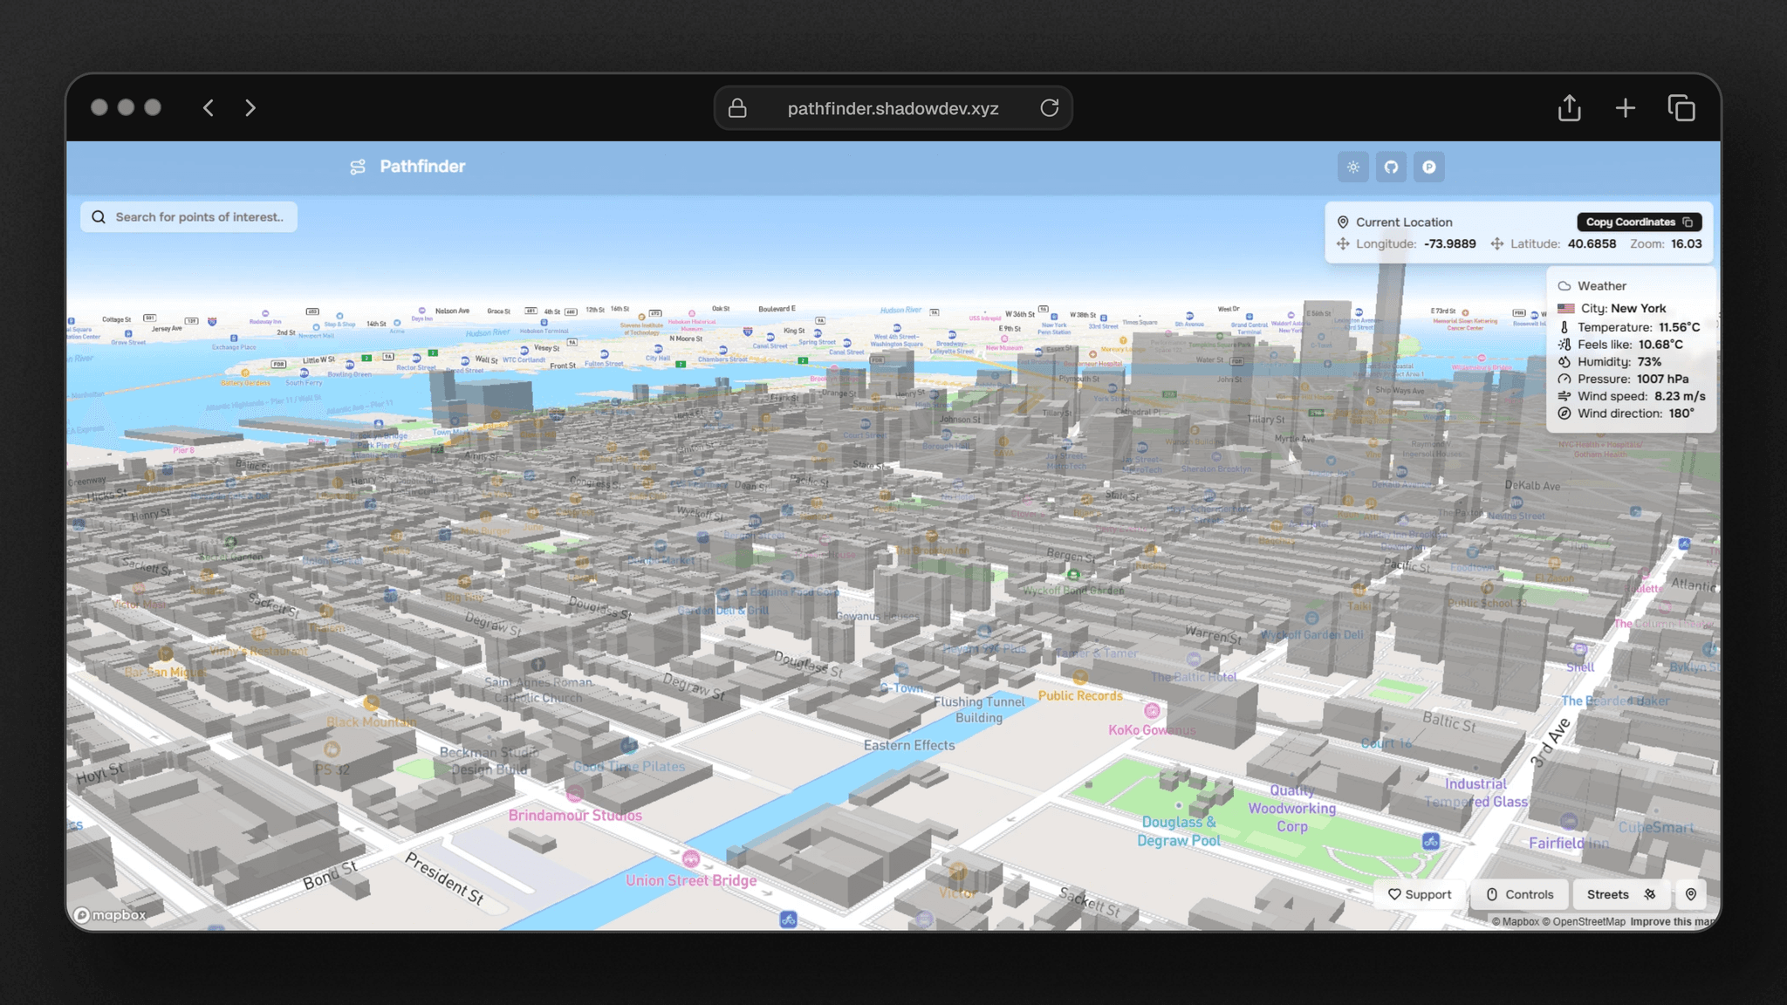The height and width of the screenshot is (1005, 1787).
Task: Open a new tab with plus icon
Action: coord(1625,108)
